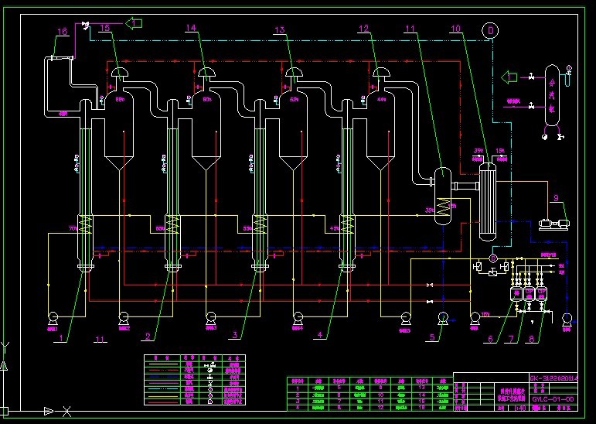Pick the green arrow beside the steam header tank
596x424 pixels.
point(509,77)
